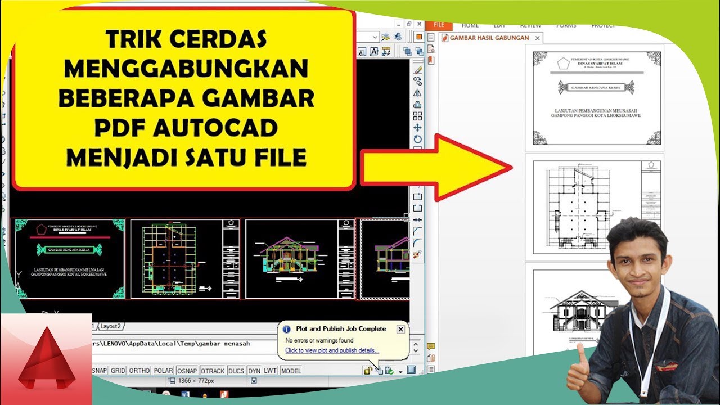Toggle DUCS in status bar
720x405 pixels.
point(237,371)
